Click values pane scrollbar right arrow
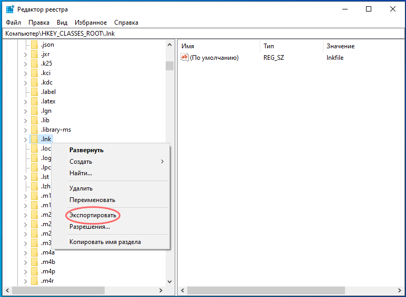The image size is (406, 297). click(400, 290)
